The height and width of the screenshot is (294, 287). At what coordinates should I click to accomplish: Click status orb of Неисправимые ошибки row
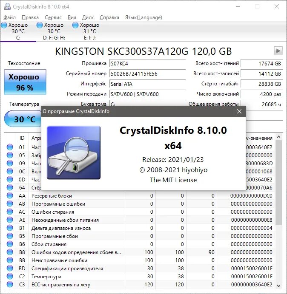click(10, 260)
